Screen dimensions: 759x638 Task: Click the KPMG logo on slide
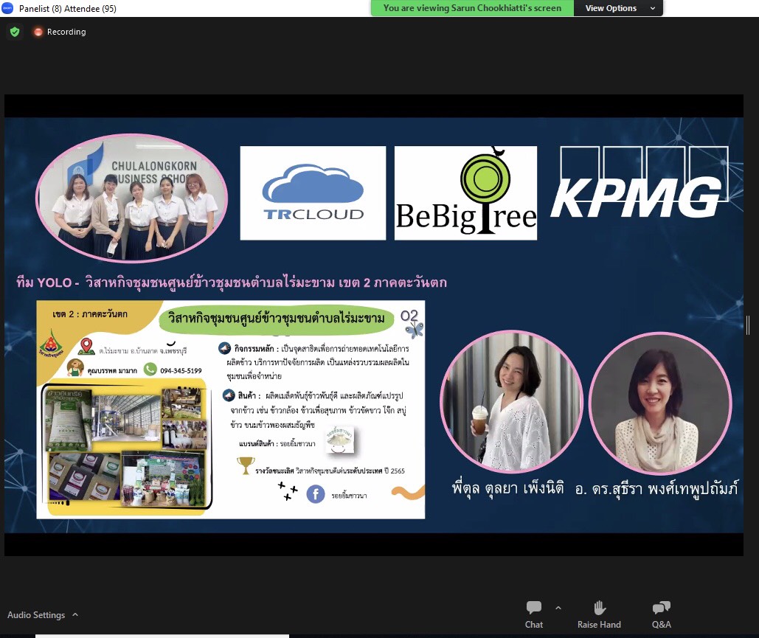click(639, 182)
